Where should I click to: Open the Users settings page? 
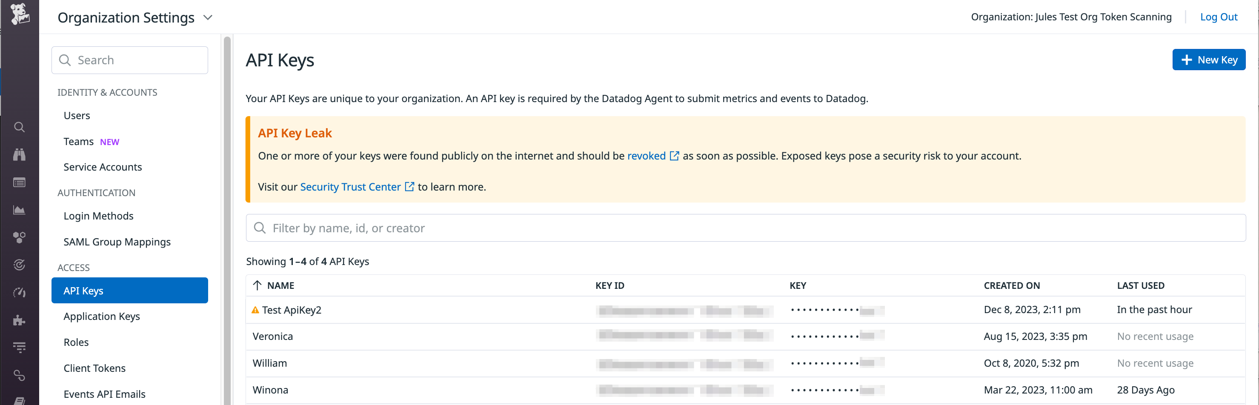tap(77, 115)
